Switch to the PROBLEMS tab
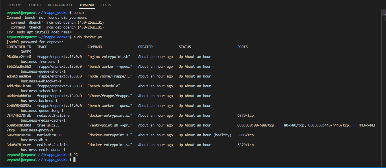This screenshot has height=168, width=386. tap(15, 5)
